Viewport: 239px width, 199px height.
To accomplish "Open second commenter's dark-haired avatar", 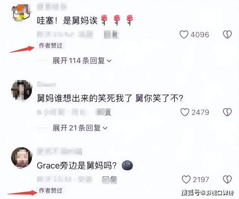I will coord(22,90).
